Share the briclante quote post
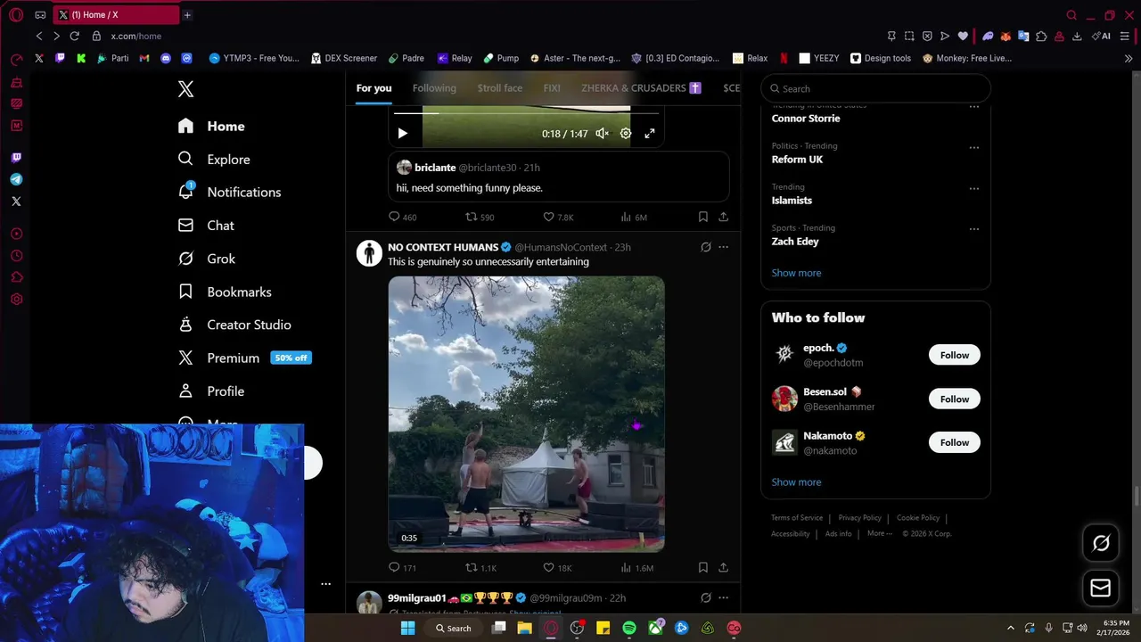The width and height of the screenshot is (1141, 642). (x=723, y=217)
